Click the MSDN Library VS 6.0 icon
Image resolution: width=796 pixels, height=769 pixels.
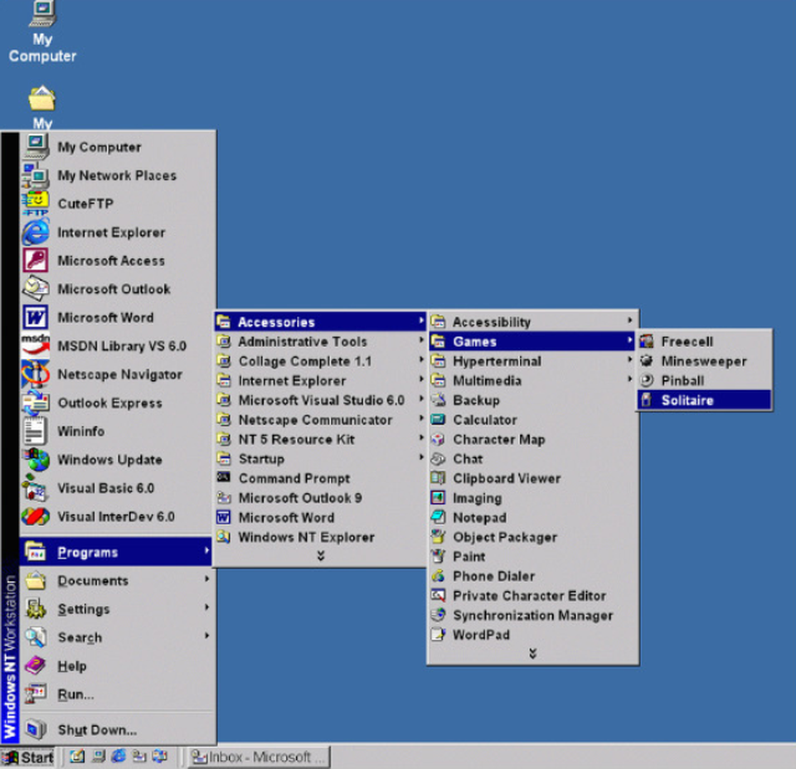pyautogui.click(x=35, y=346)
